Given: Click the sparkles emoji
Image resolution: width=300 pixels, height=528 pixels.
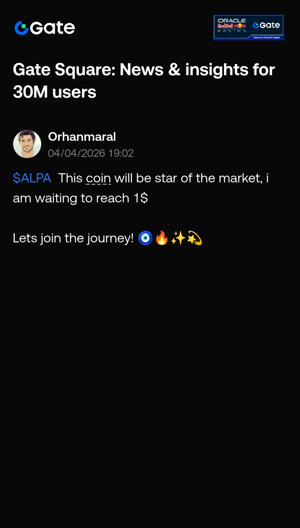Looking at the screenshot, I should pos(178,238).
